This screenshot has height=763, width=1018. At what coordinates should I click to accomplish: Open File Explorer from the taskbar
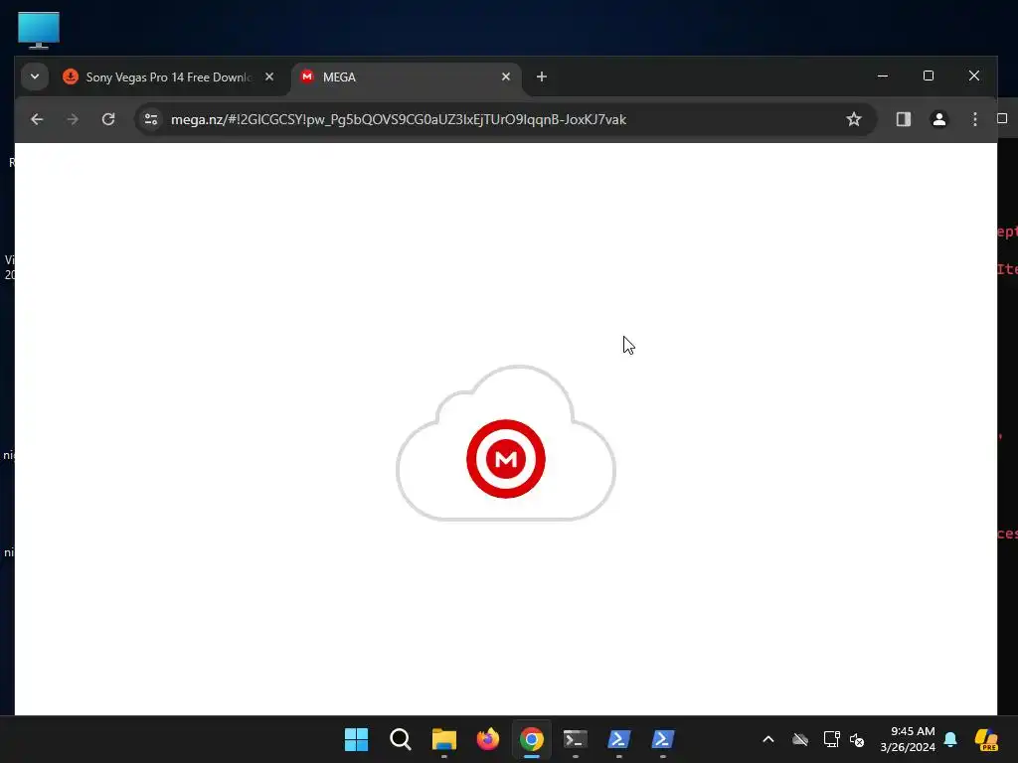(444, 739)
